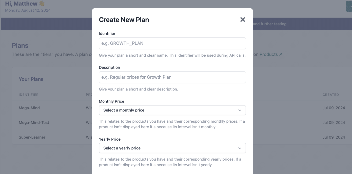Click the Yearly Price field label
The width and height of the screenshot is (352, 174).
point(110,139)
